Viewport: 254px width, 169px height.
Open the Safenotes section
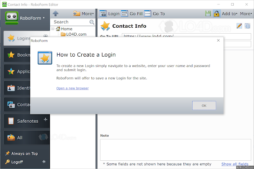27,121
